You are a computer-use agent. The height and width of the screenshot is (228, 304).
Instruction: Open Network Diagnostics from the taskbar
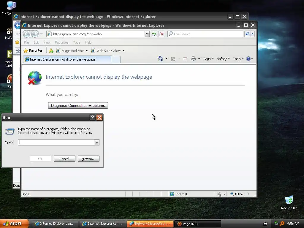[150, 224]
